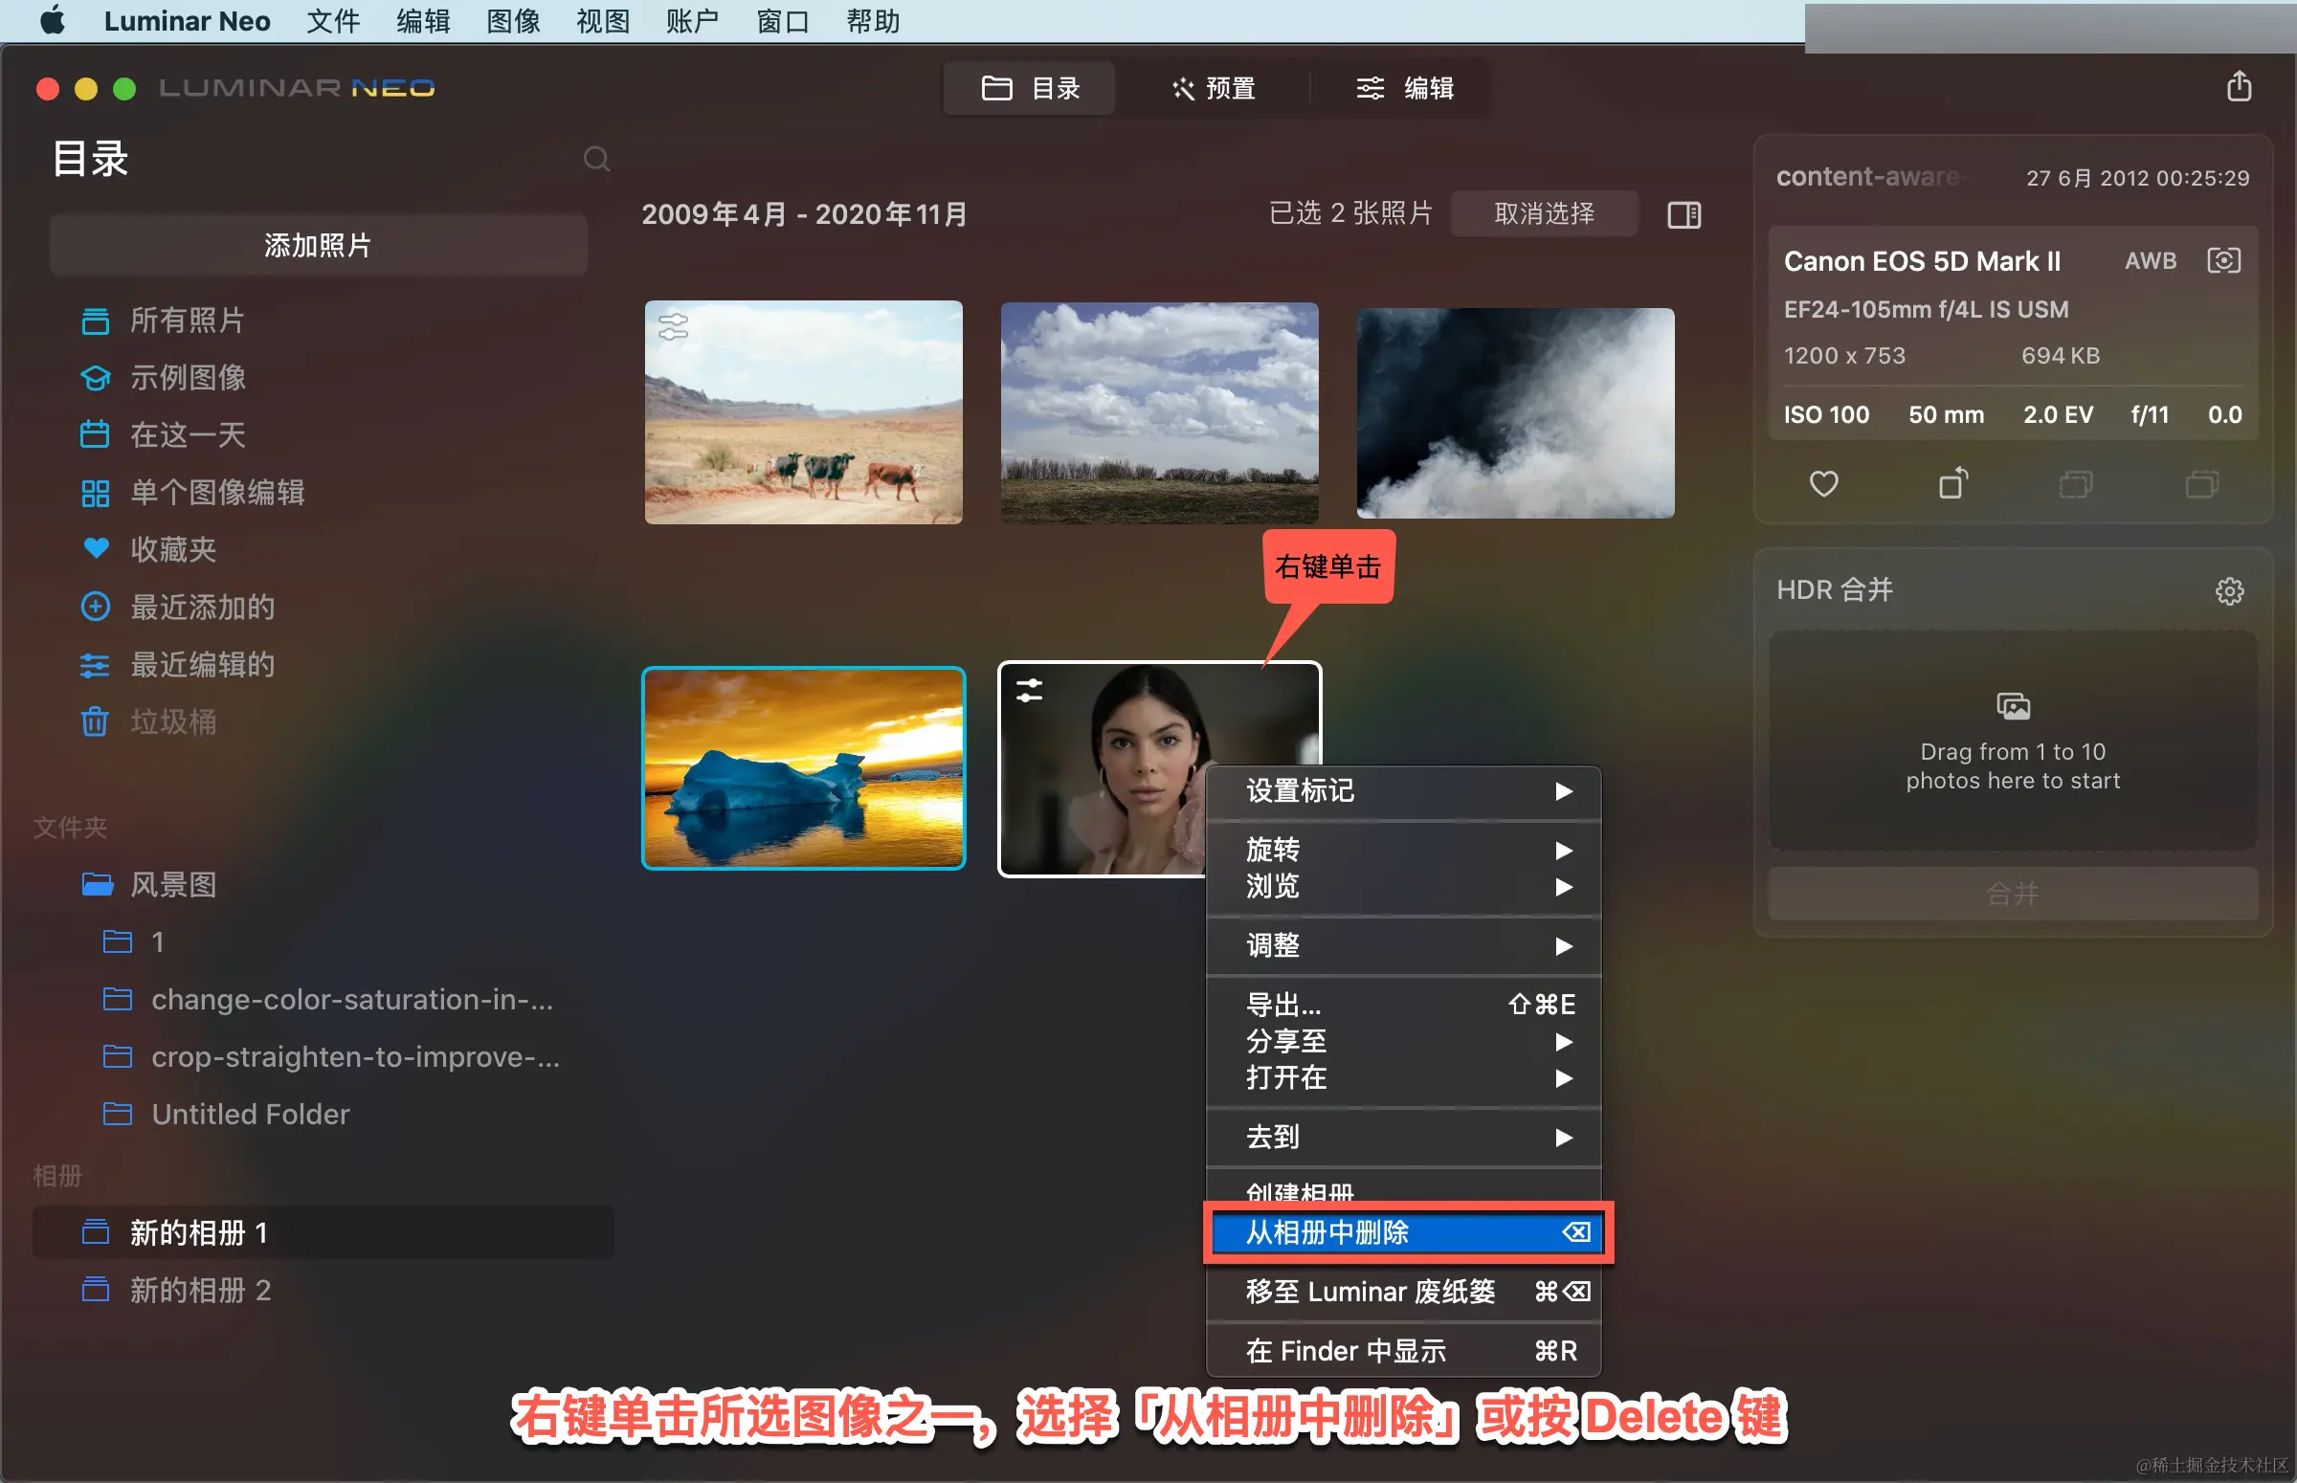Open HDR merge settings gear
The height and width of the screenshot is (1483, 2297).
click(2229, 590)
